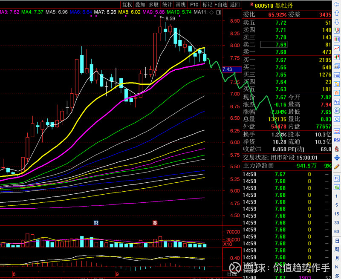The width and height of the screenshot is (341, 279).
Task: Click the 张 marker on the chart
Action: point(155,223)
